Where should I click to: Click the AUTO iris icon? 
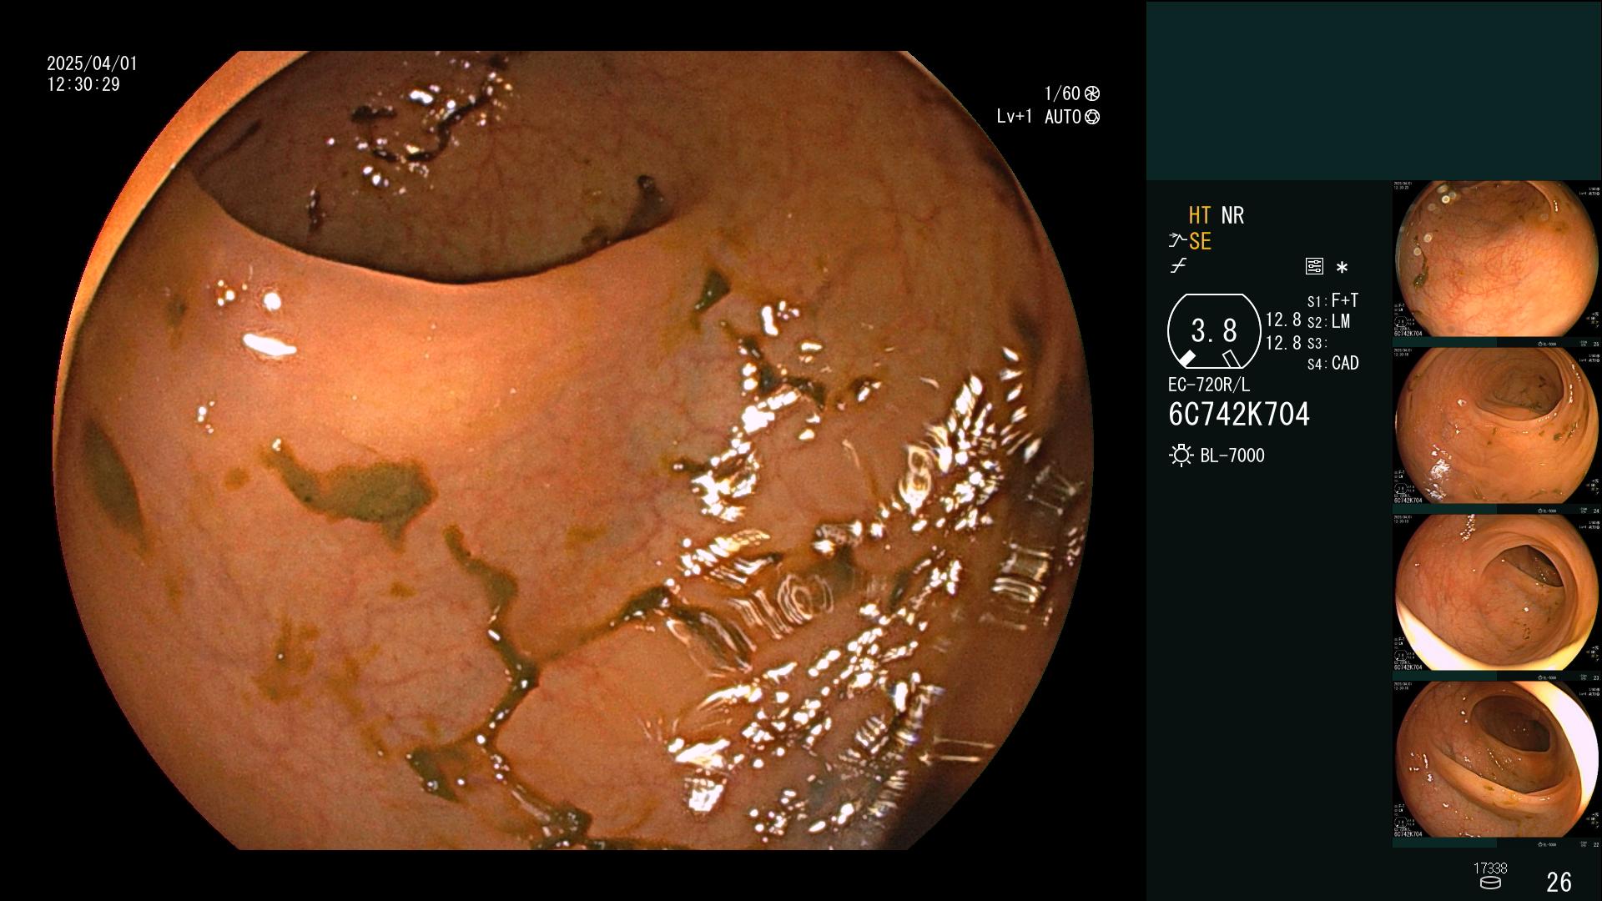click(1092, 117)
